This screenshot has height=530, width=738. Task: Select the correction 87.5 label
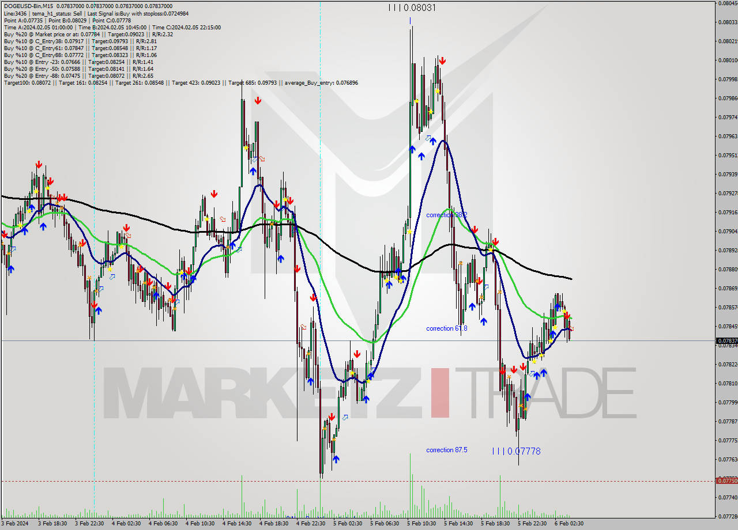point(447,450)
